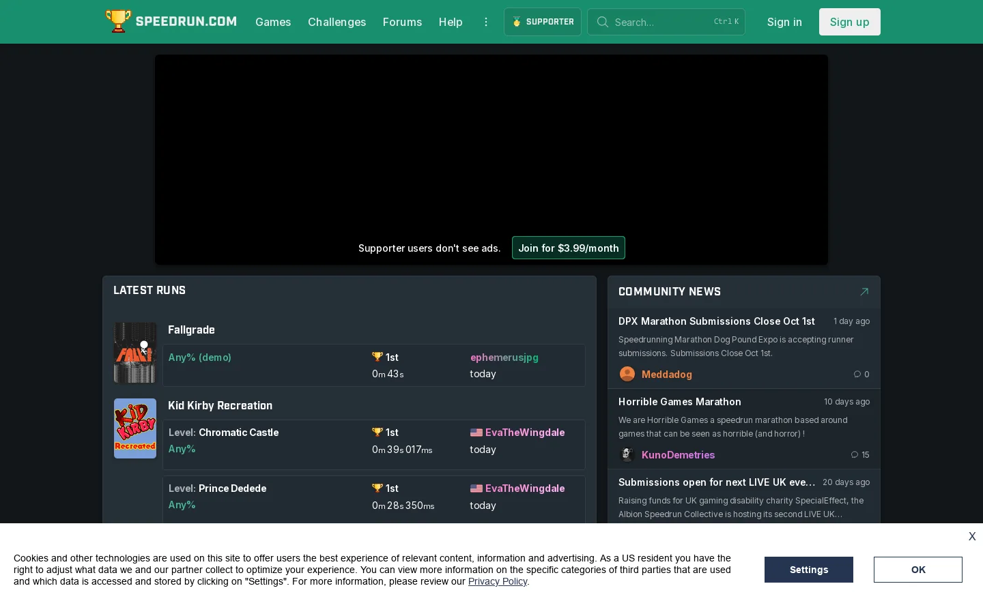
Task: Accept cookies with OK button
Action: tap(918, 570)
